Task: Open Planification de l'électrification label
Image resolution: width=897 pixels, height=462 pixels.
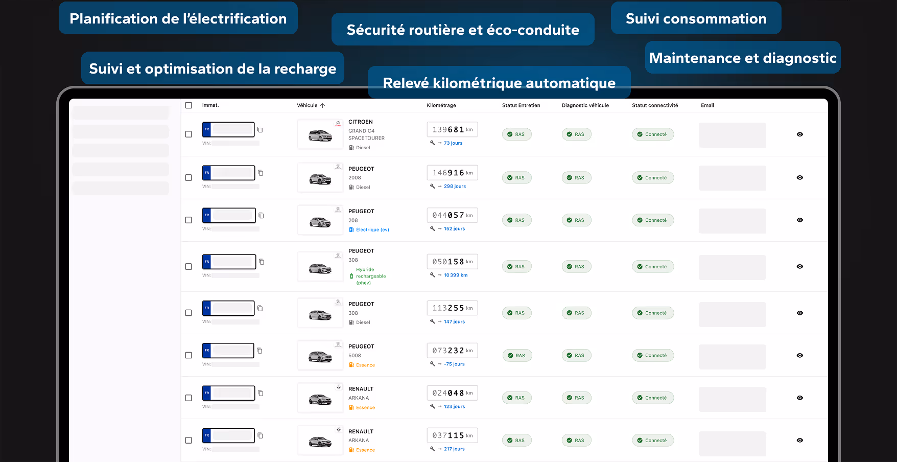Action: [178, 18]
